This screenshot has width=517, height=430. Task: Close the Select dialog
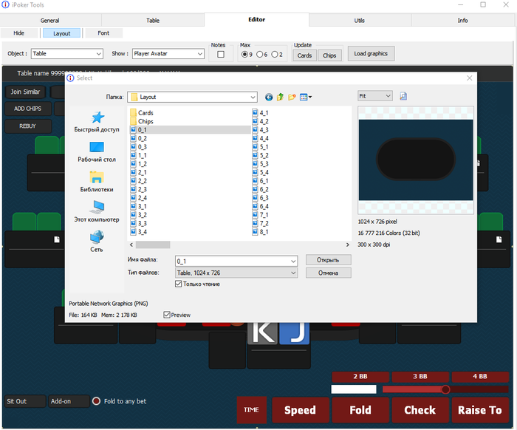pos(470,78)
